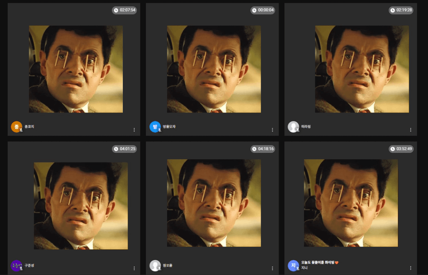Select the video image in 방울모자's tile
428x275 pixels.
coord(214,69)
